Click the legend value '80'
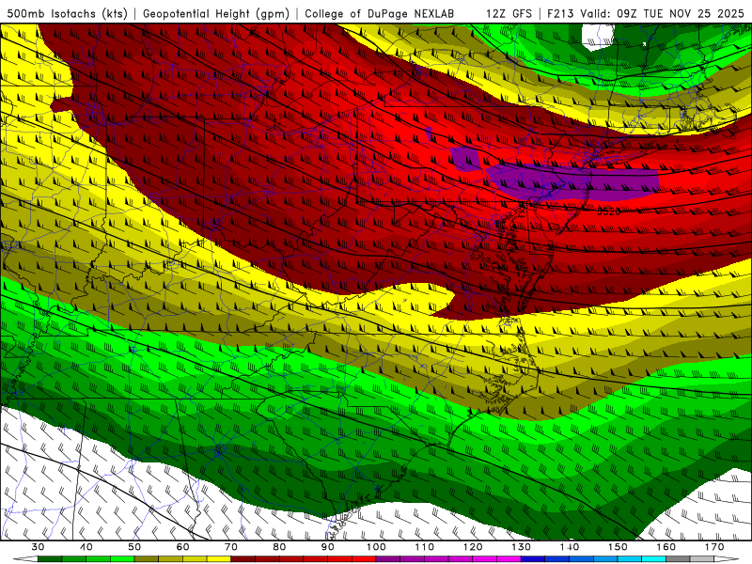Image resolution: width=752 pixels, height=564 pixels. coord(279,547)
